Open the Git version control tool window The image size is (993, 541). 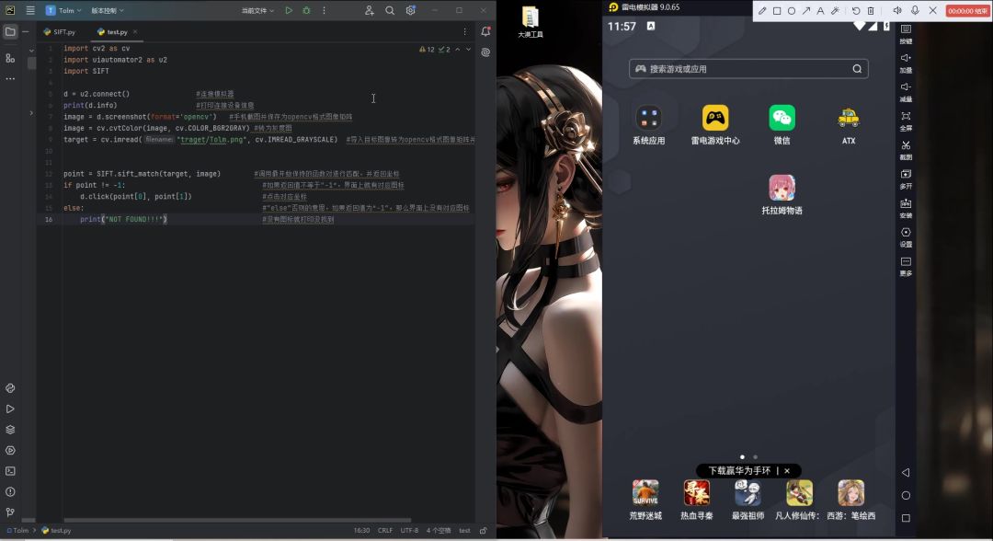pos(10,512)
